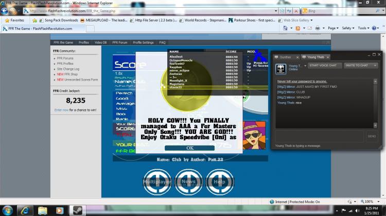Open Windows Media Player from the taskbar
Image resolution: width=386 pixels, height=216 pixels.
(60, 210)
